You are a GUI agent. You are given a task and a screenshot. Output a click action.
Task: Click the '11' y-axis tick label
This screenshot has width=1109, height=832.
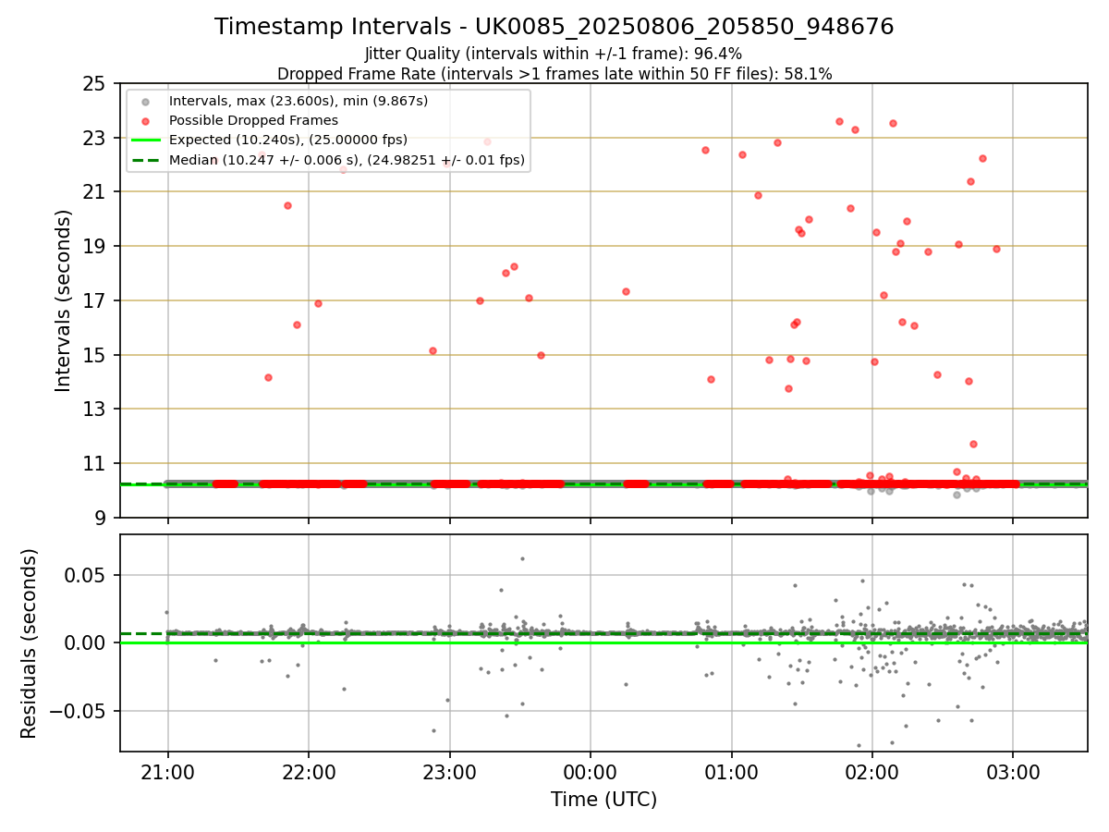(x=96, y=463)
